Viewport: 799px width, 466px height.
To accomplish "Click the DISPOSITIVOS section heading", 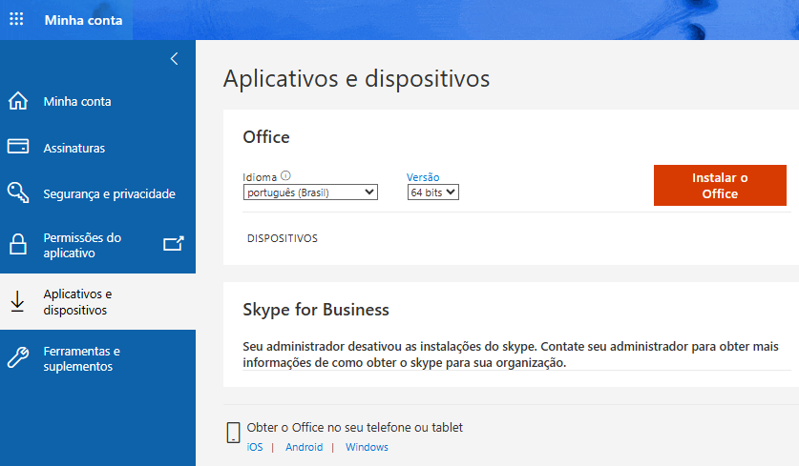I will 283,238.
